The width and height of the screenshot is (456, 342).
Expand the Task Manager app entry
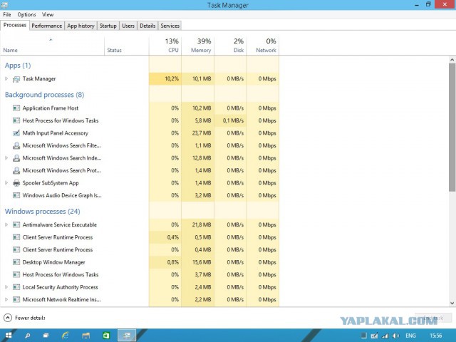click(x=6, y=79)
